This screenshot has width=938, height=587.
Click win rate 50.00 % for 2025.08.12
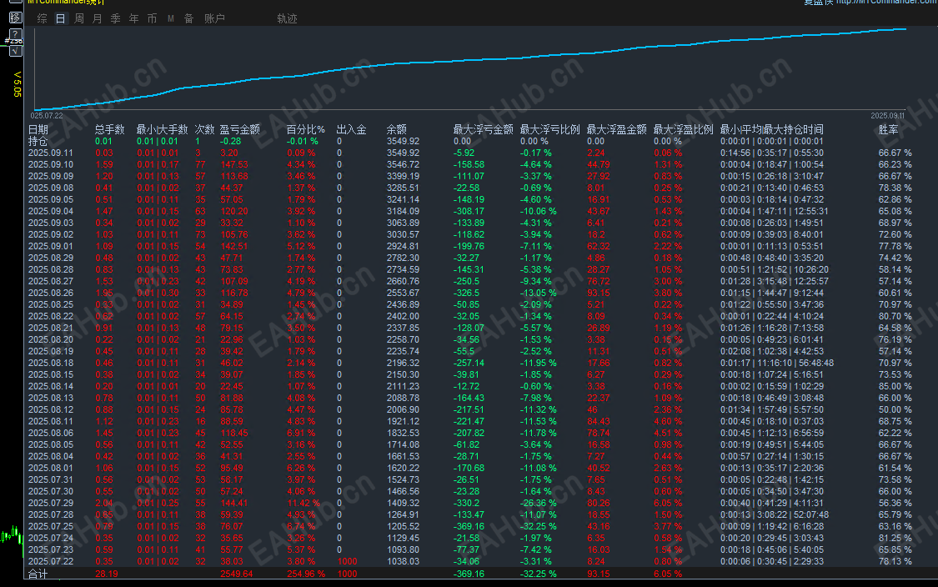click(x=895, y=410)
